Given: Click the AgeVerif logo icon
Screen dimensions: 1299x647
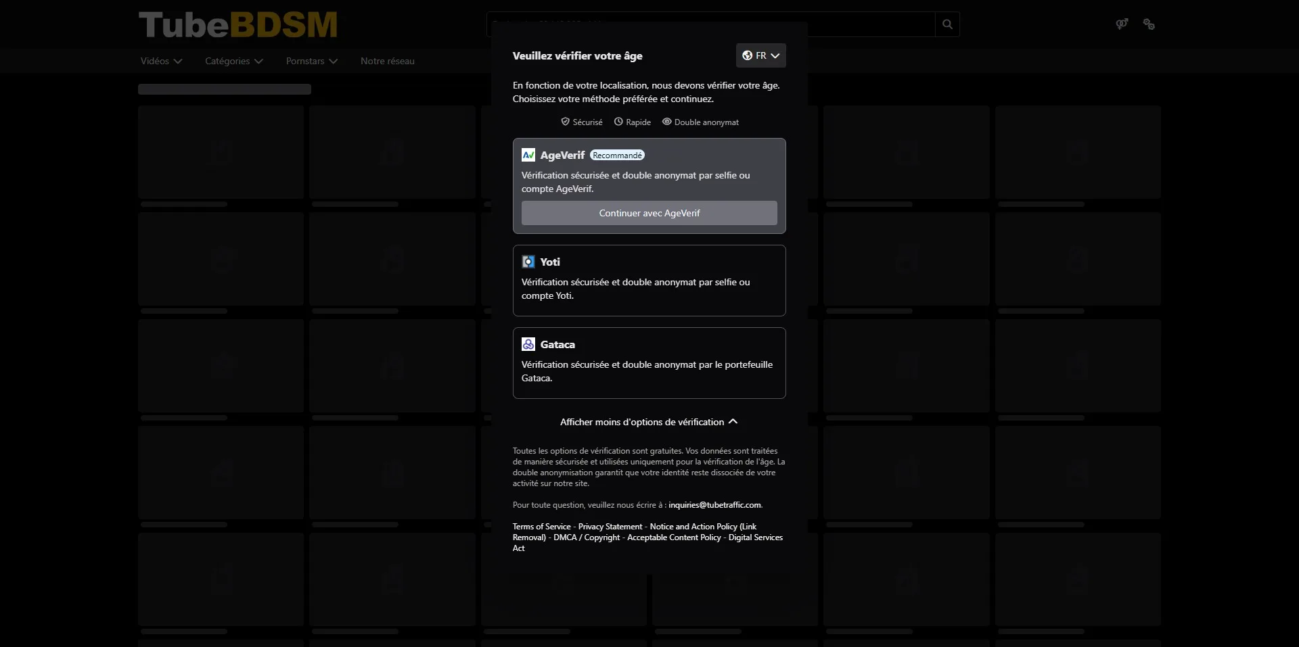Looking at the screenshot, I should 528,155.
